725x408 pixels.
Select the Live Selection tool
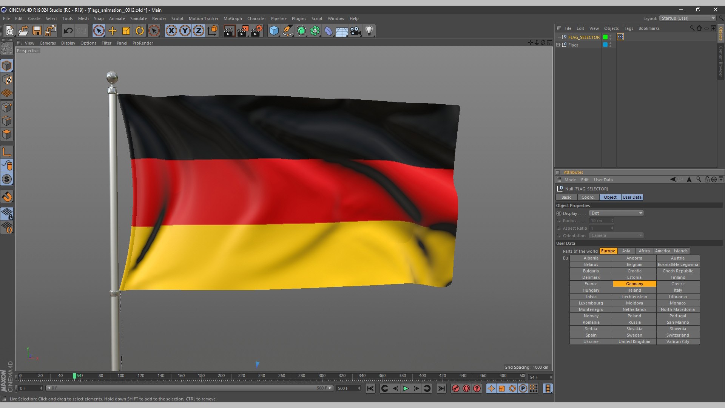pyautogui.click(x=99, y=31)
